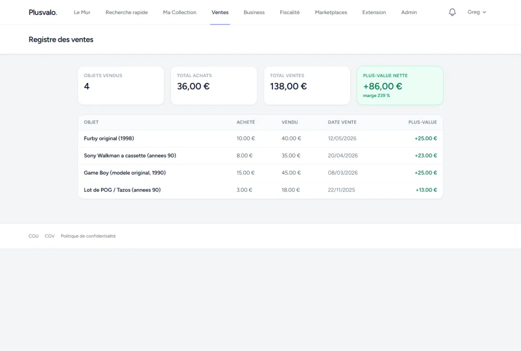Screen dimensions: 521x351
Task: Click the DATE VENTE column header
Action: pos(342,122)
